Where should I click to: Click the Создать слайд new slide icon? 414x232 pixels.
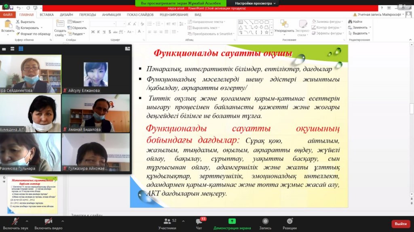(x=60, y=28)
